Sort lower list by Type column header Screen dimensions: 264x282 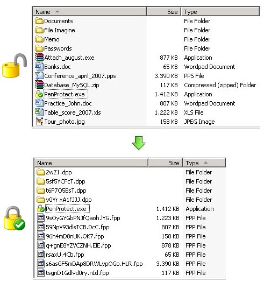tap(204, 163)
